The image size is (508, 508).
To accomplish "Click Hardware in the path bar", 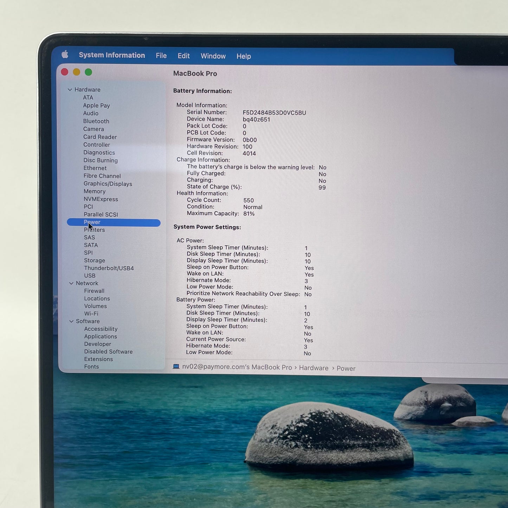I will point(314,368).
